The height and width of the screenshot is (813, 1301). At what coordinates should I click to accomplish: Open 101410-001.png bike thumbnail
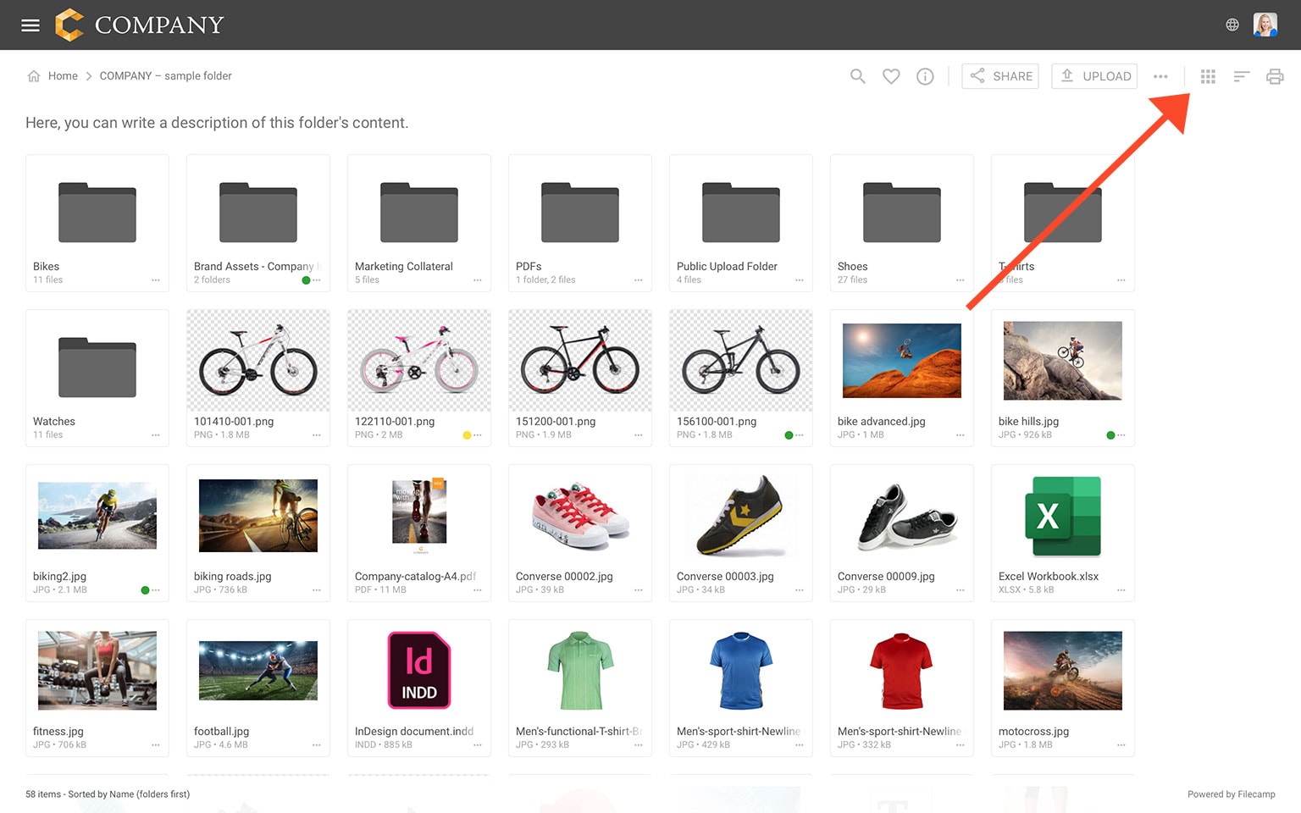tap(258, 361)
